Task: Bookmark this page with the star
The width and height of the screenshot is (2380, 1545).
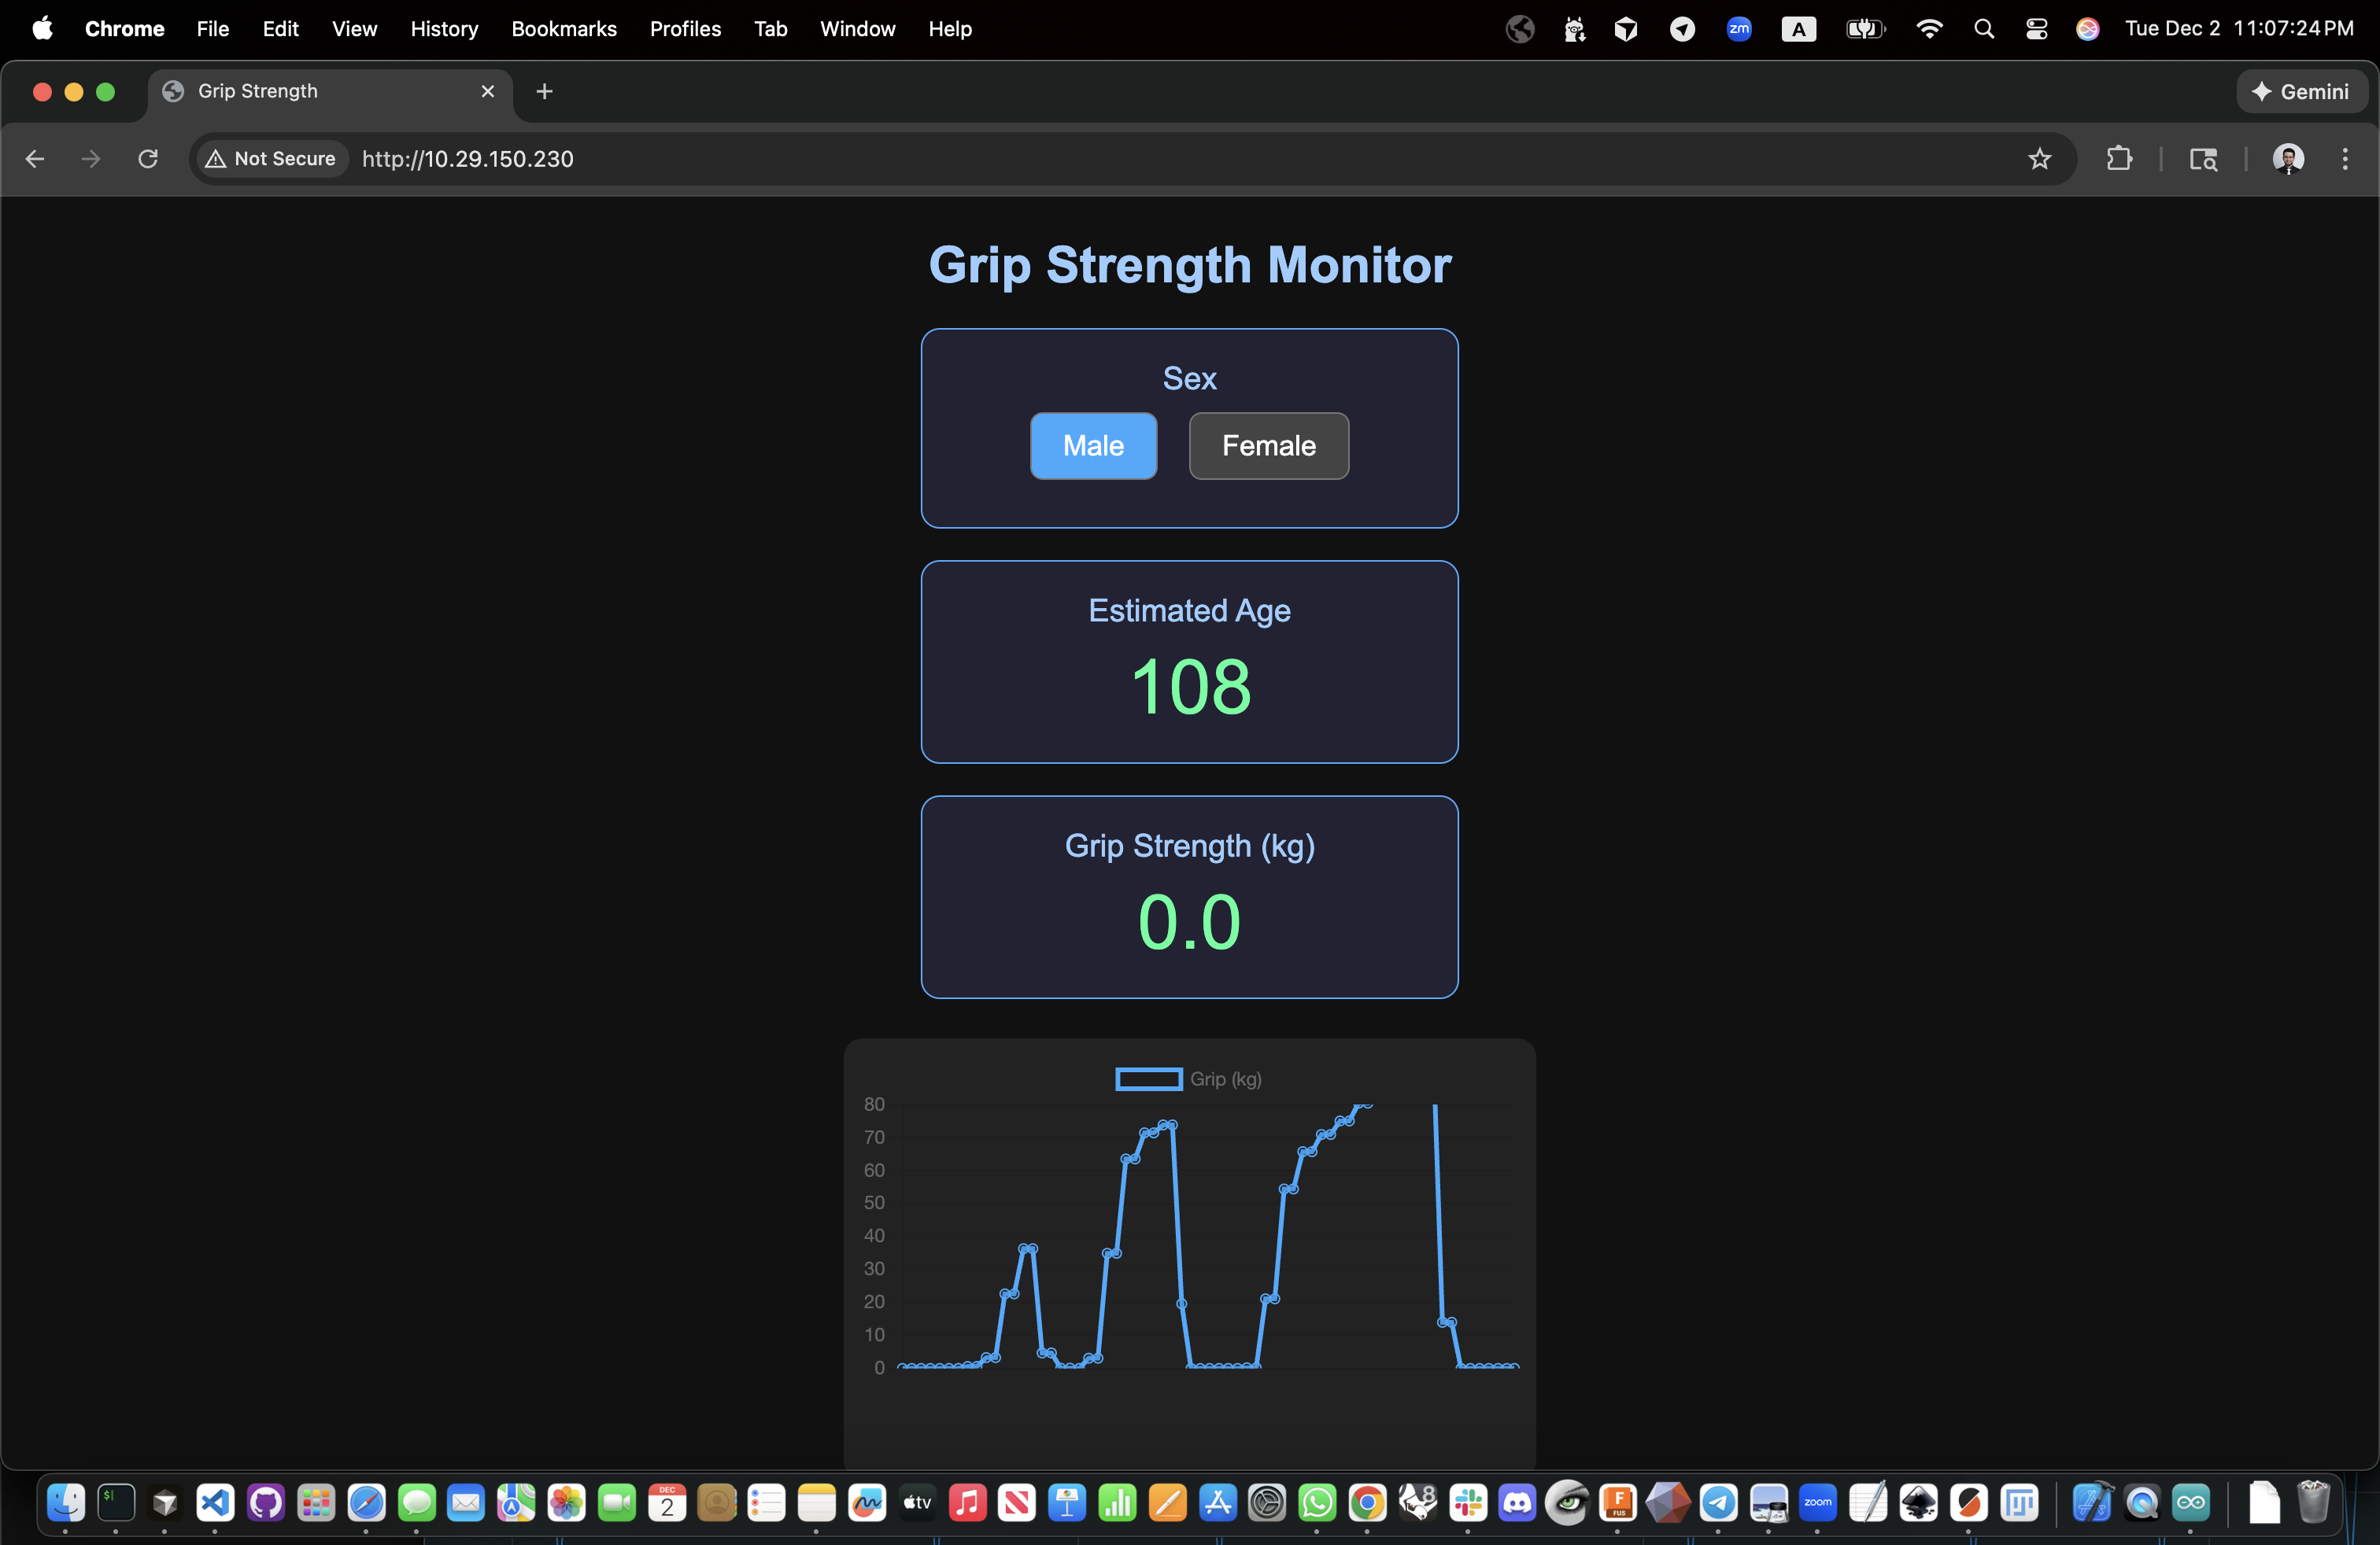Action: click(x=2040, y=159)
